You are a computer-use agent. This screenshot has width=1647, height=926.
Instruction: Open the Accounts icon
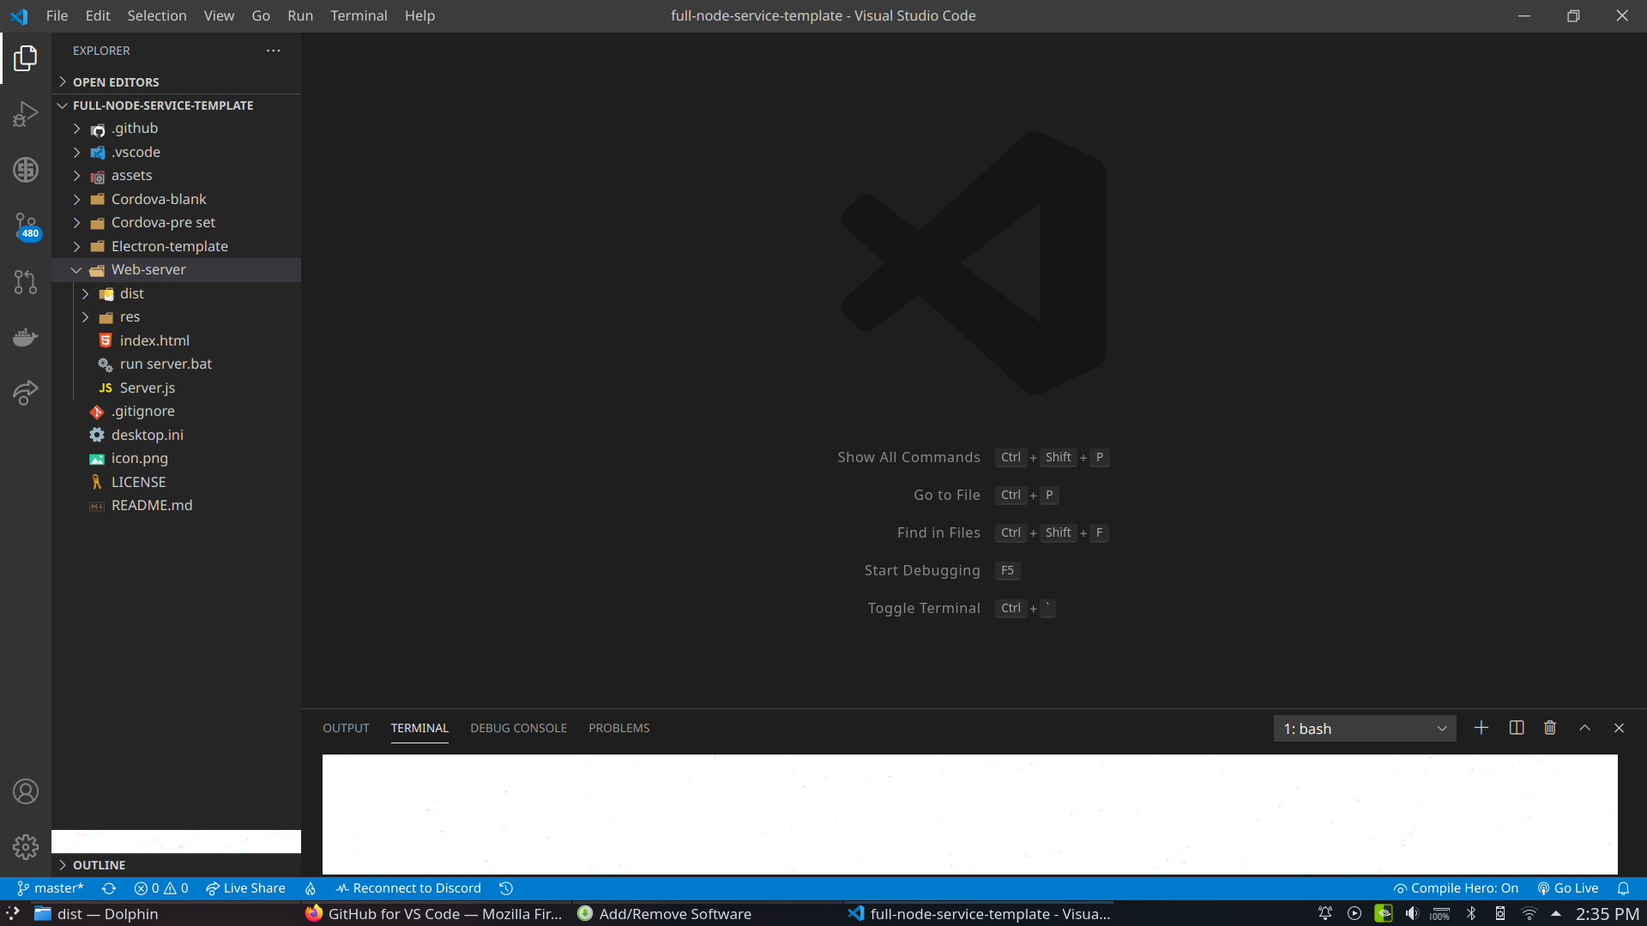tap(26, 791)
